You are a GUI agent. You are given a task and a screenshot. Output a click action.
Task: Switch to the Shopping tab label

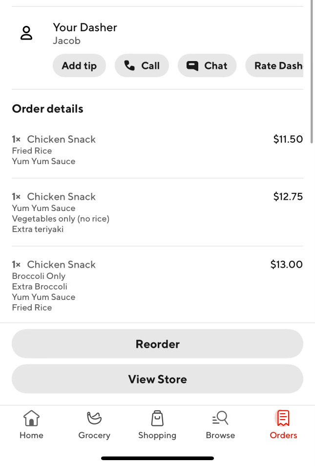point(157,435)
